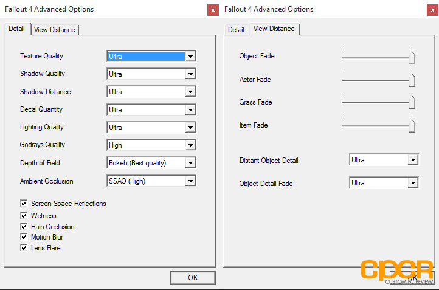Click the Item Fade slider handle
Screen dimensions: 439x290
[412, 125]
